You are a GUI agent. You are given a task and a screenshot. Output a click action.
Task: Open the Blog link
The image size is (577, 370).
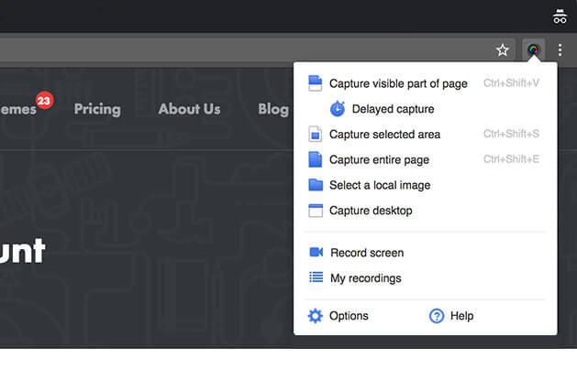tap(273, 110)
